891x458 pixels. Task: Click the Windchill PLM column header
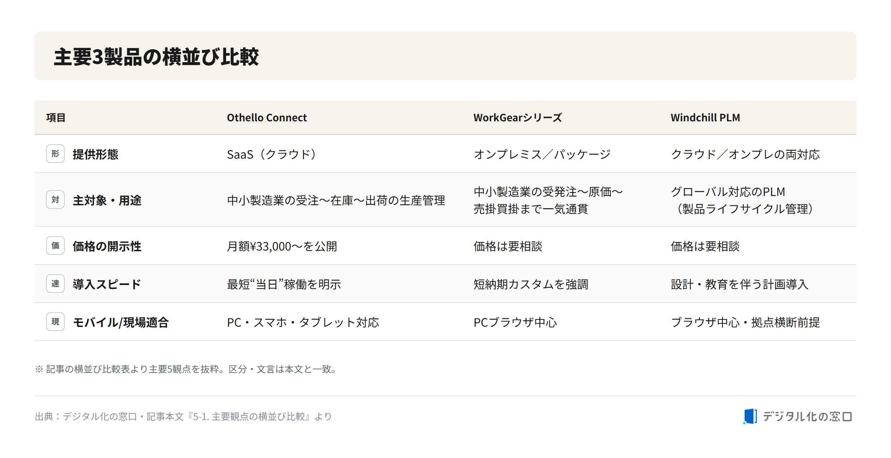click(x=705, y=118)
